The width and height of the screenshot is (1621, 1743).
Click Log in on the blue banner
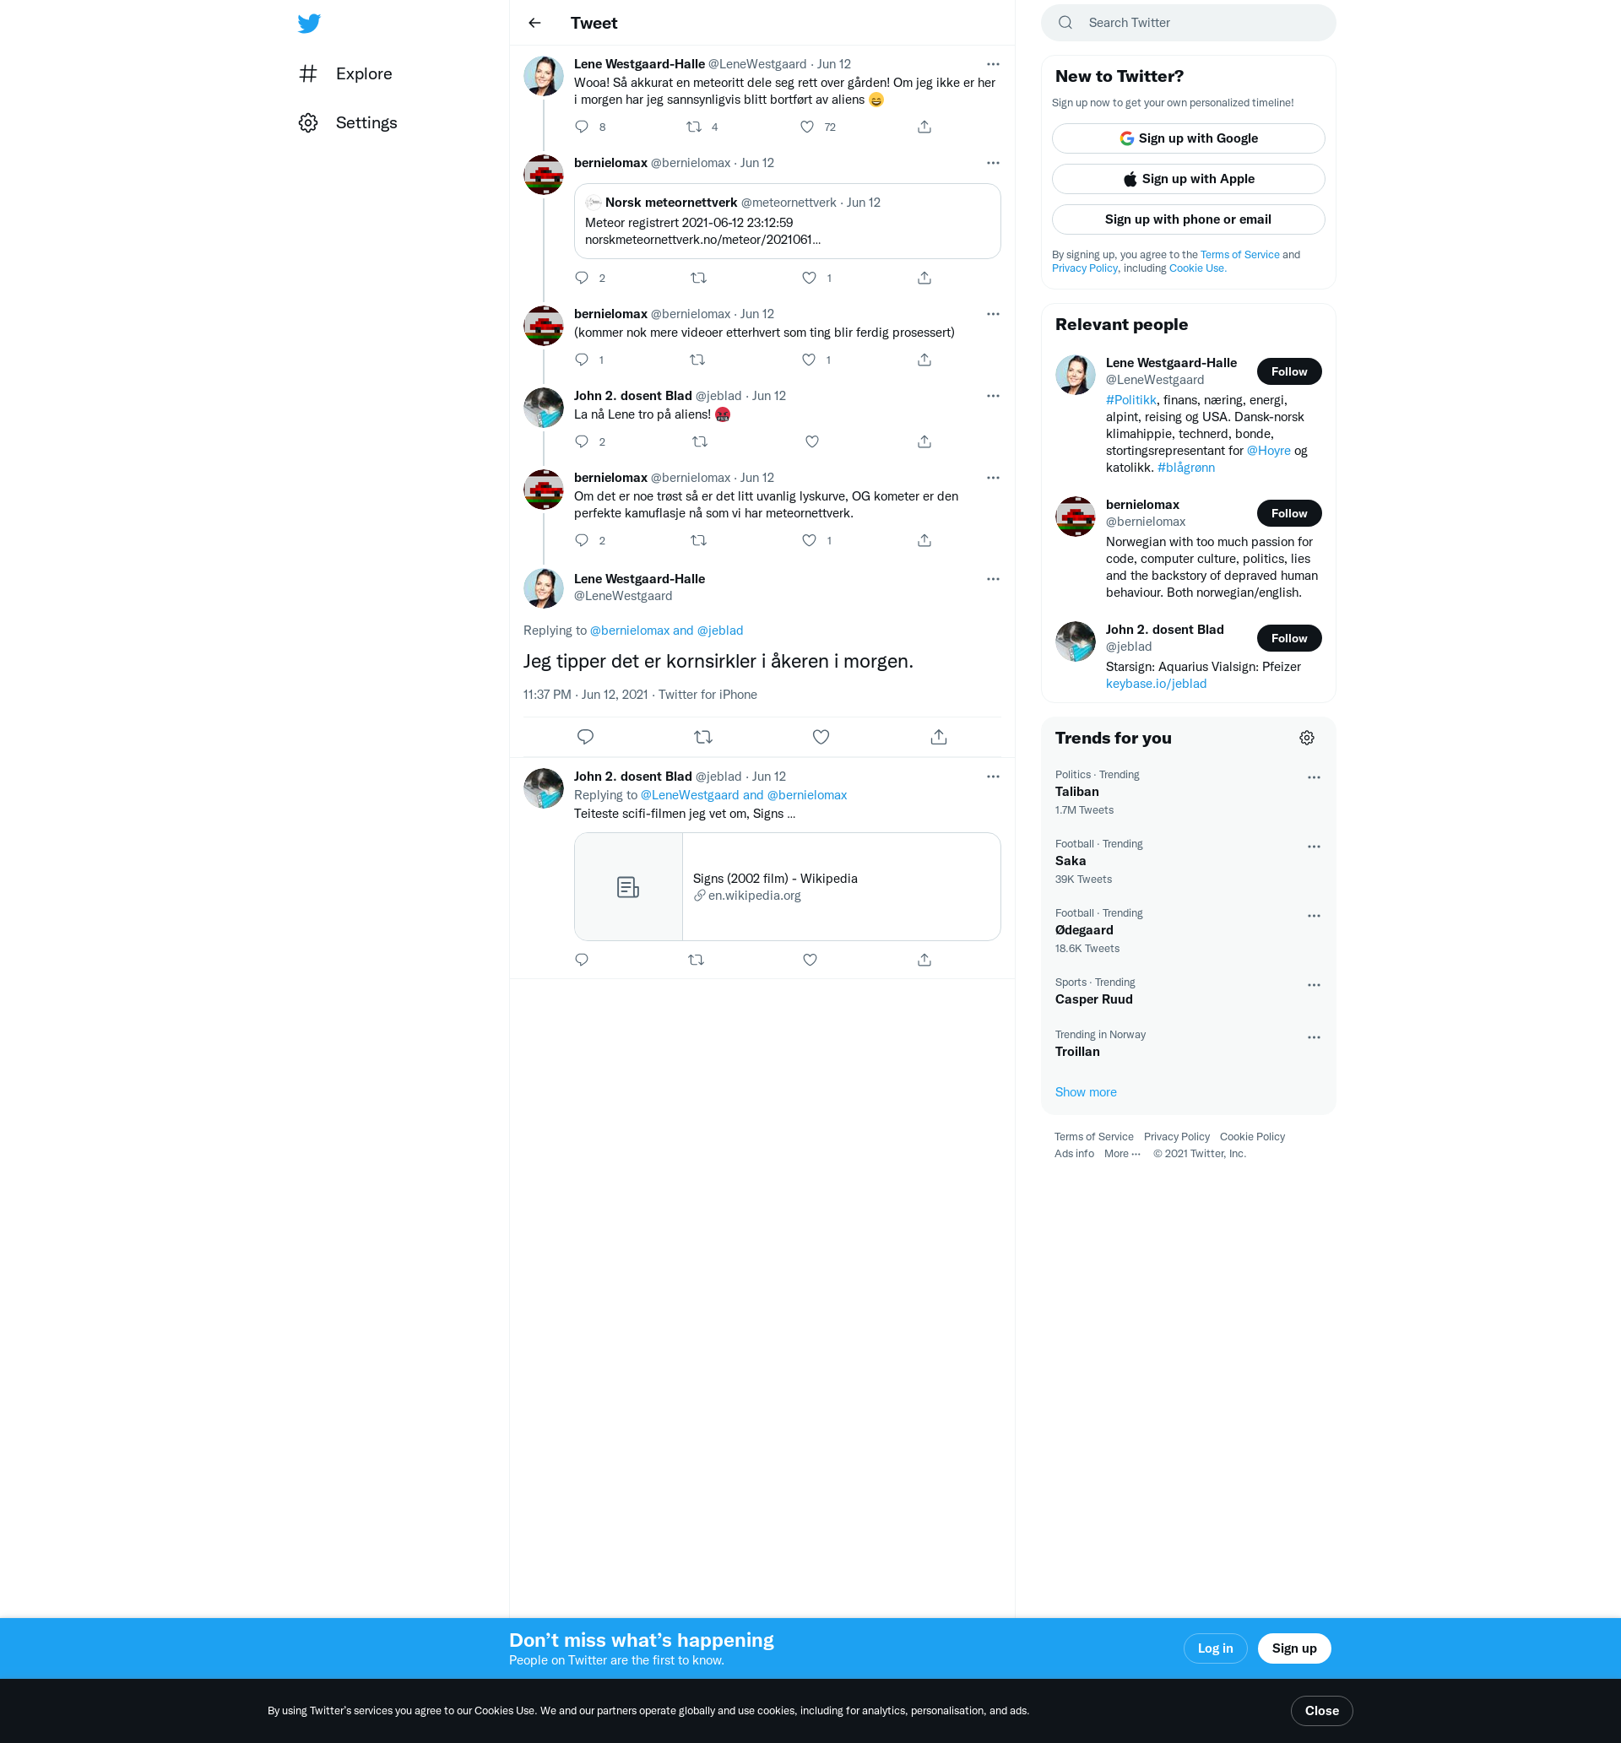pos(1215,1648)
